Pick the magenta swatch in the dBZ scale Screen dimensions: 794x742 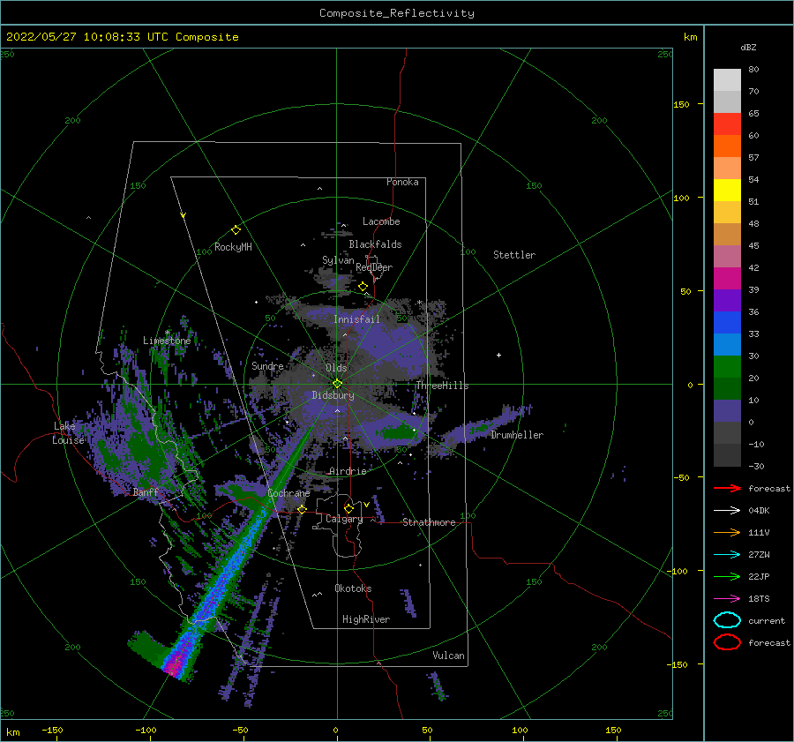point(727,278)
